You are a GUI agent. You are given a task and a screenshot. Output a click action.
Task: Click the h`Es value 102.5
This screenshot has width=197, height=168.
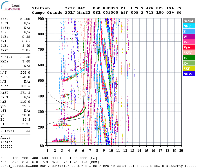[25, 86]
